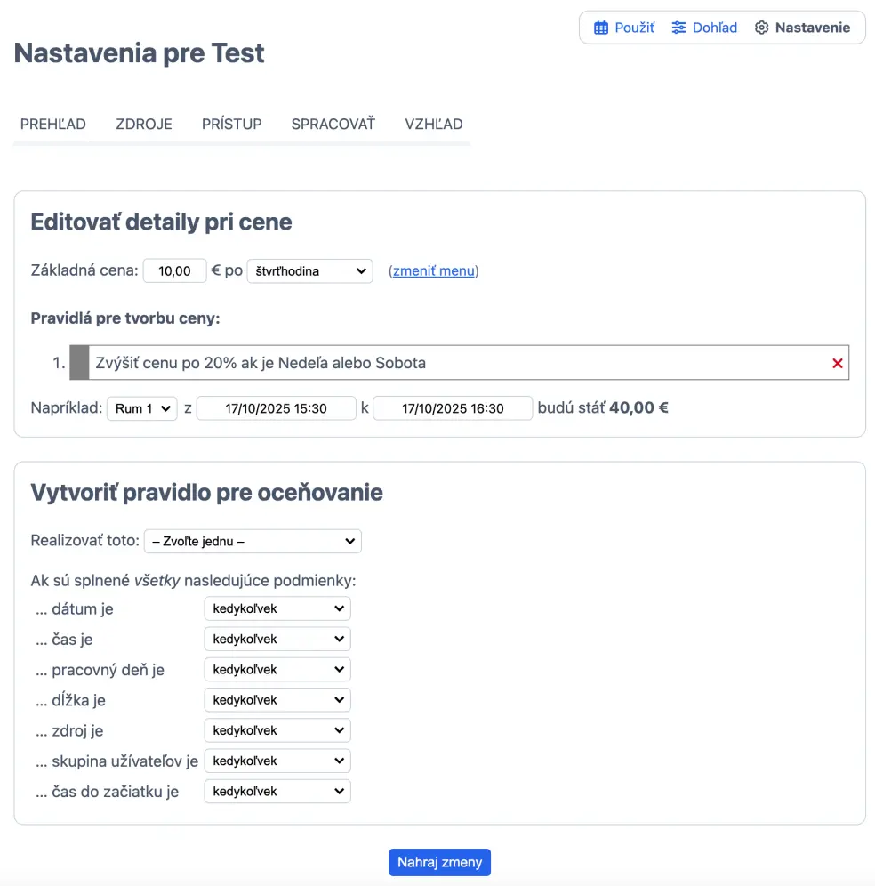875x886 pixels.
Task: Go to the PRÍSTUP tab
Action: pyautogui.click(x=232, y=125)
